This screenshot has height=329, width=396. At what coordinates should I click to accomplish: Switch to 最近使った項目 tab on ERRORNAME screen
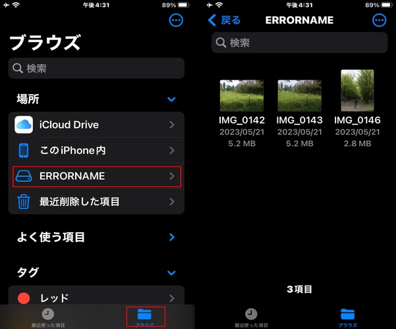pos(251,317)
